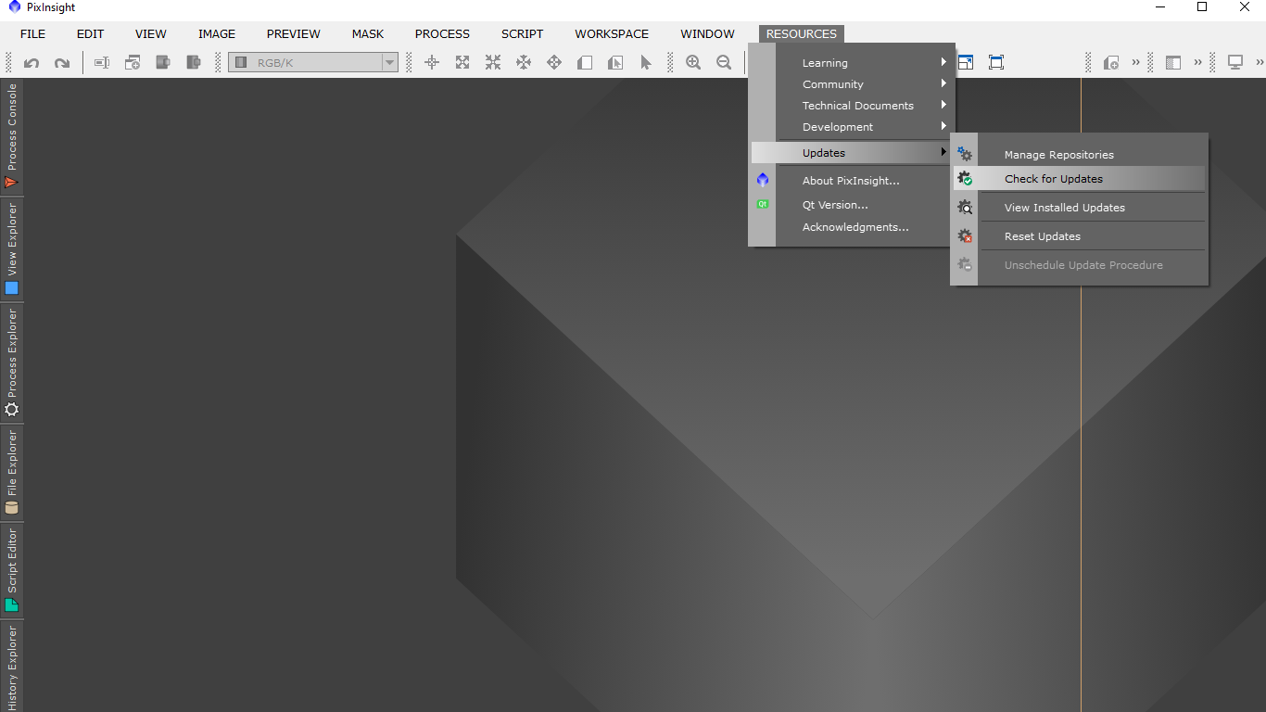Open the Script Editor side tab
The height and width of the screenshot is (712, 1266).
[12, 569]
